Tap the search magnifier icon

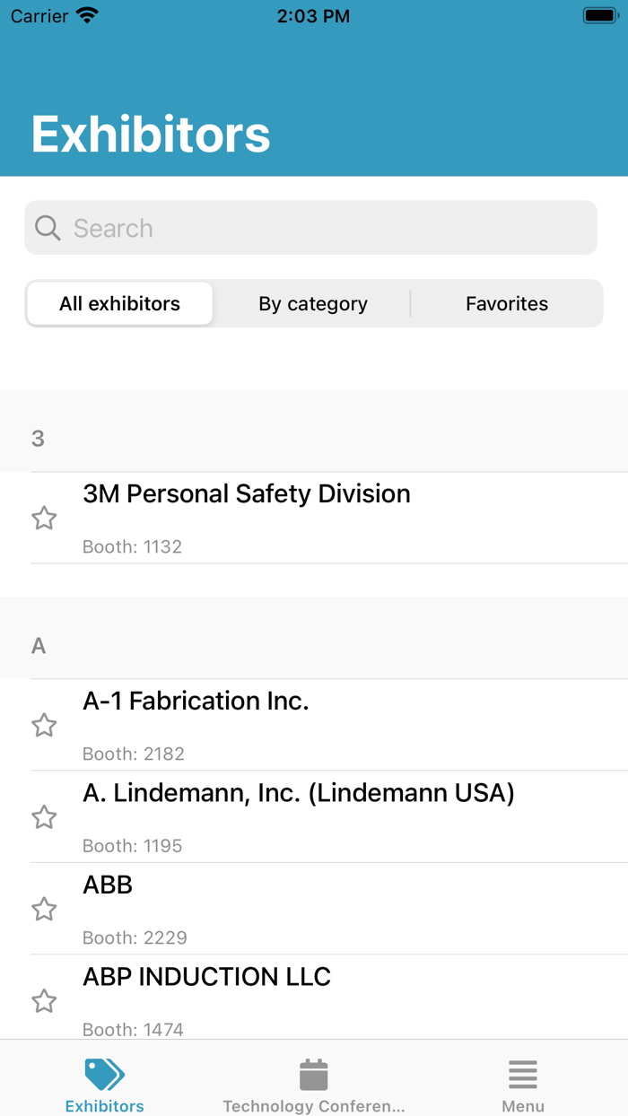(48, 228)
